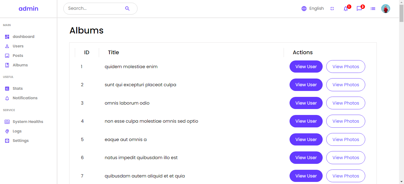Screen dimensions: 404x184
Task: Click the Actions column header
Action: pyautogui.click(x=303, y=52)
